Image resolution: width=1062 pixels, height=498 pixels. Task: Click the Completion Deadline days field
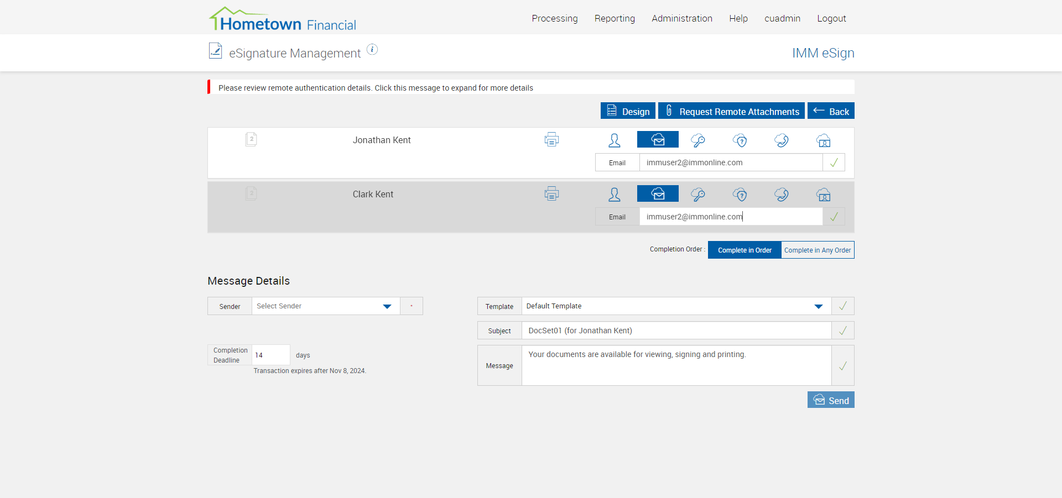pyautogui.click(x=270, y=355)
